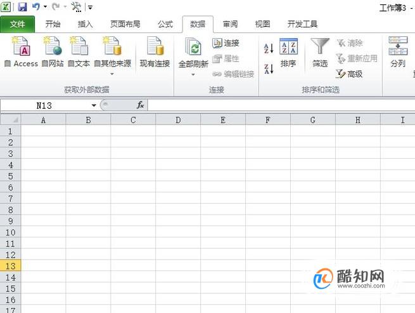Select row 16 header

pyautogui.click(x=11, y=300)
